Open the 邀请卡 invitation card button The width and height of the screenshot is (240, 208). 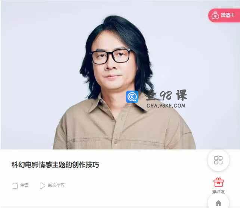[224, 15]
